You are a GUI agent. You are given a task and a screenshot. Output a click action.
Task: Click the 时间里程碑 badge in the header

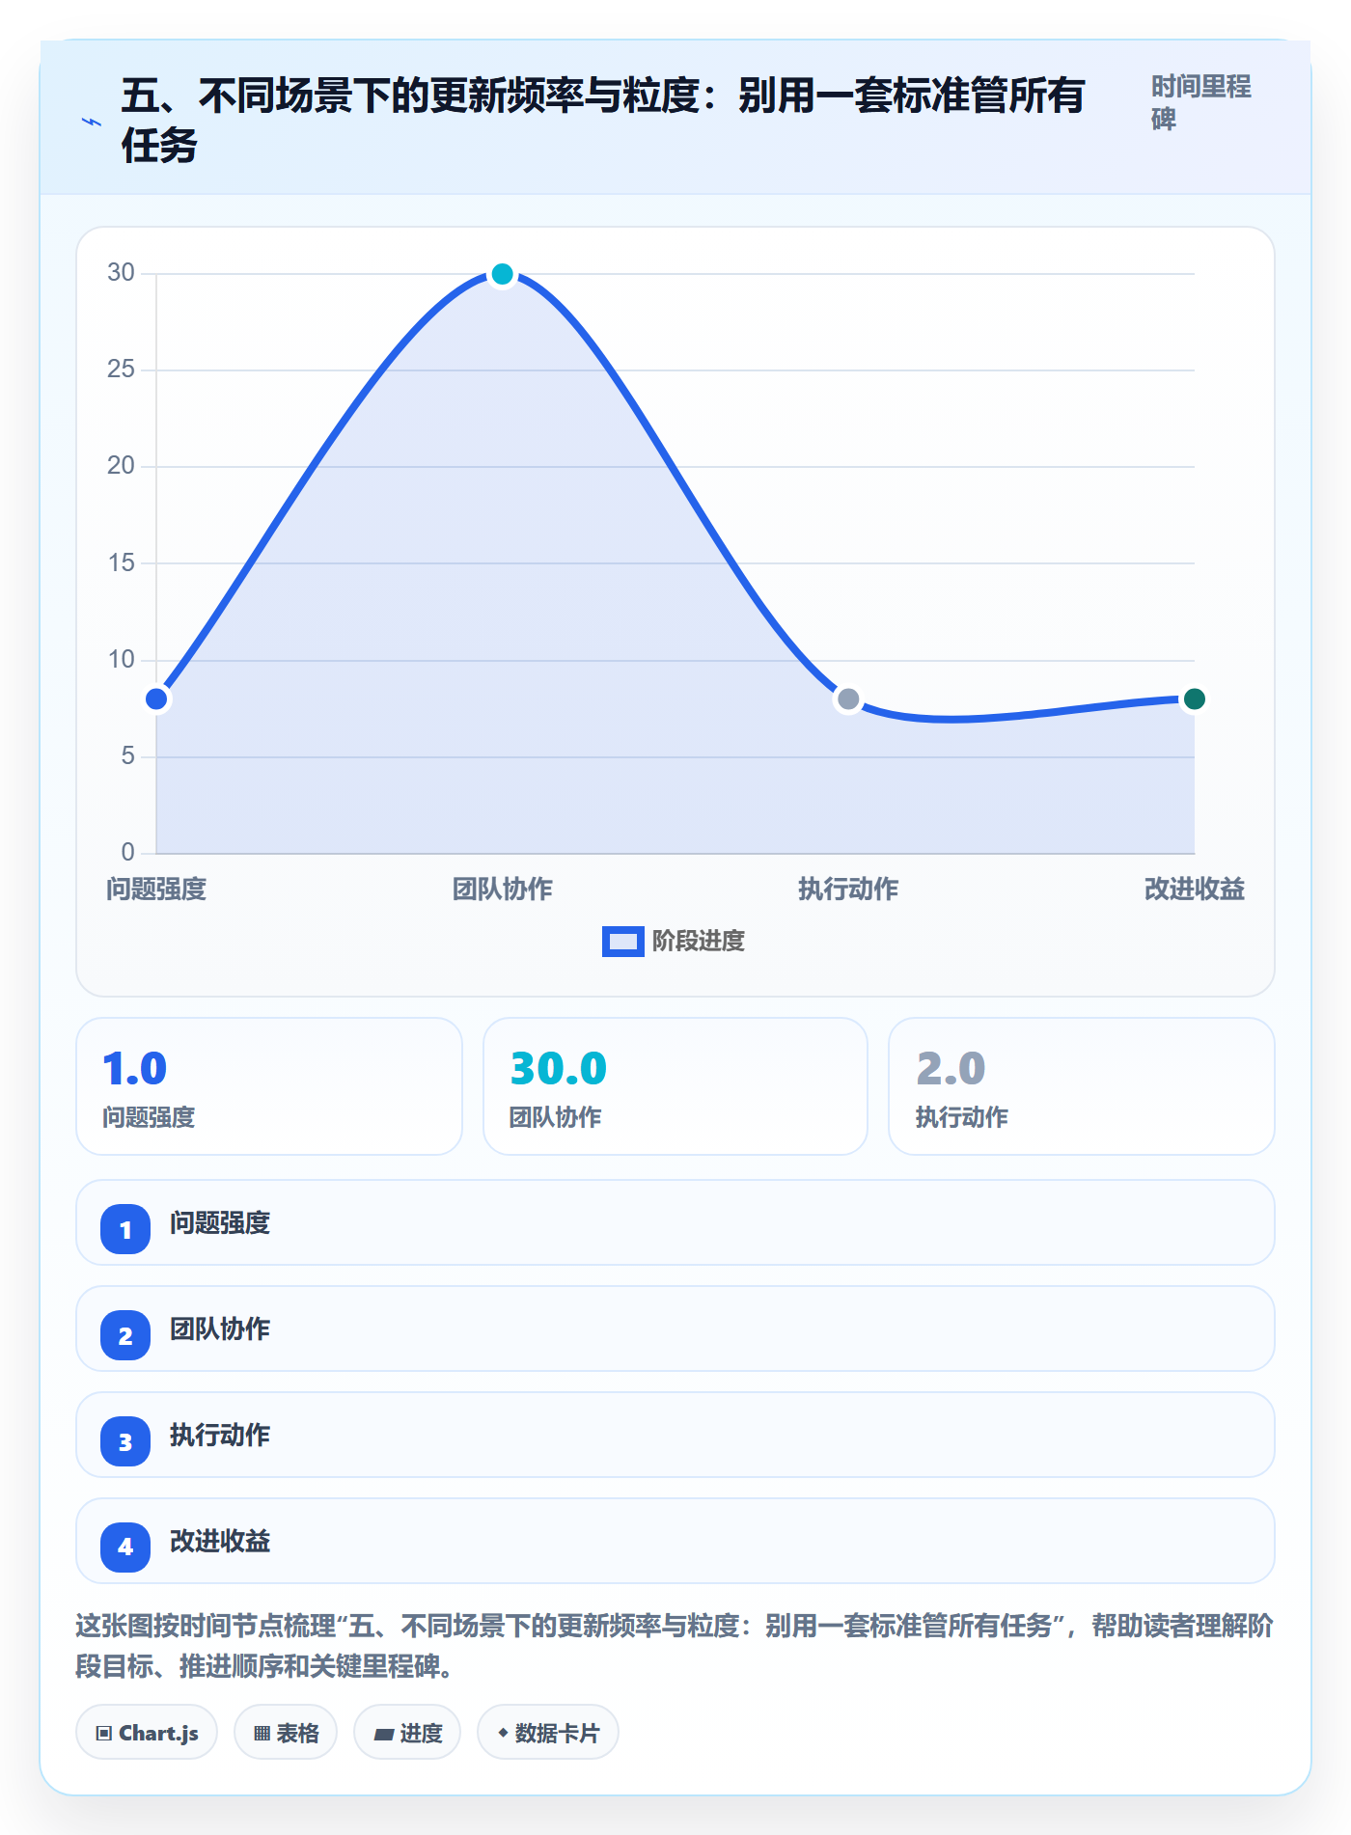[x=1201, y=102]
